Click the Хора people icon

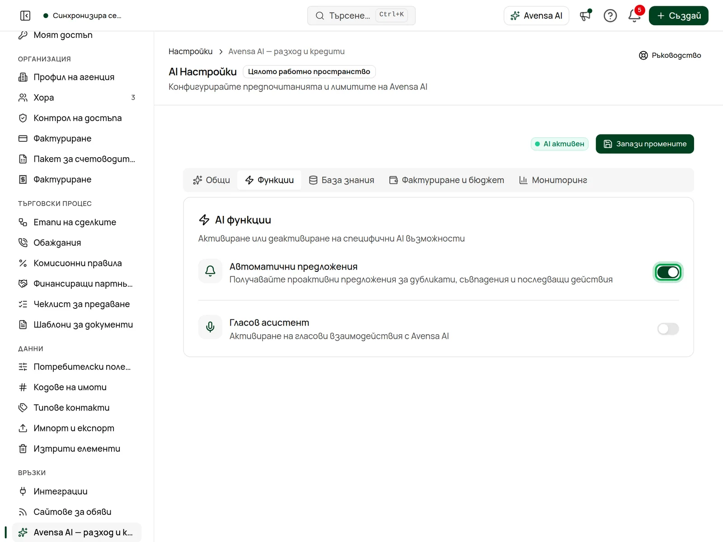(x=23, y=98)
